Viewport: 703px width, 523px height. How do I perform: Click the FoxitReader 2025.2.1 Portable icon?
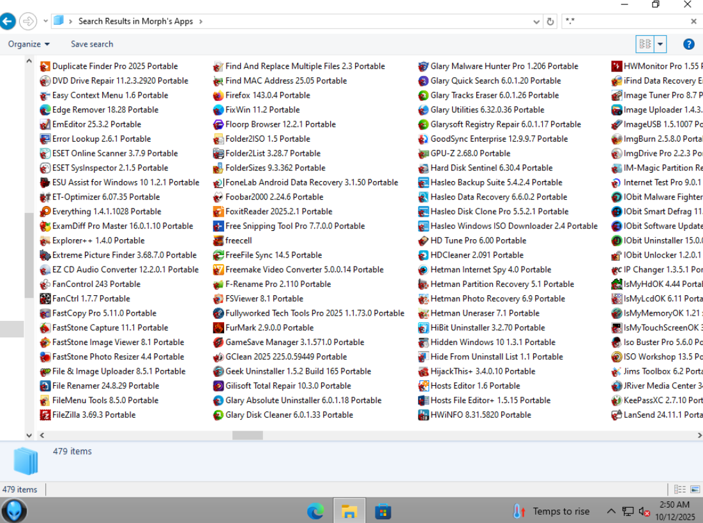218,211
